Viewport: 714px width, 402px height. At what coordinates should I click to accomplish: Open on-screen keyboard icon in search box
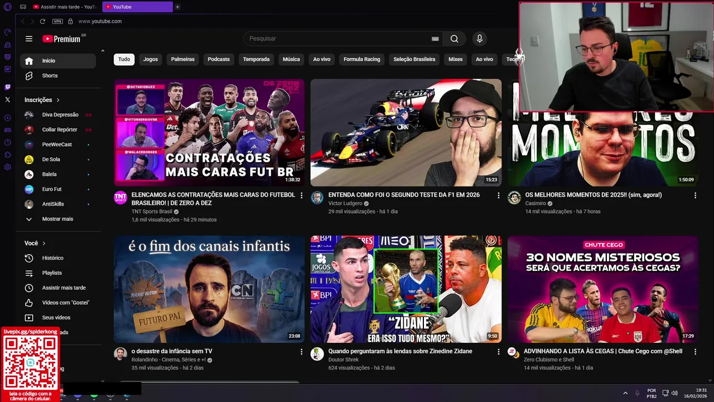coord(435,39)
